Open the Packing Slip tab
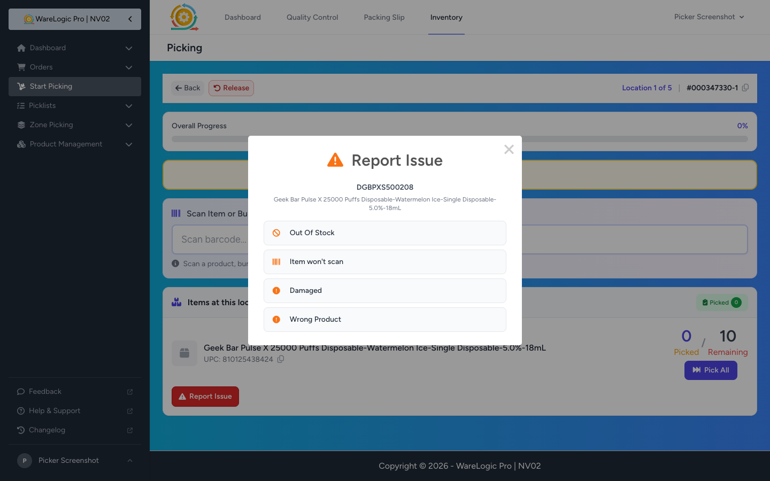This screenshot has height=481, width=770. click(x=384, y=17)
